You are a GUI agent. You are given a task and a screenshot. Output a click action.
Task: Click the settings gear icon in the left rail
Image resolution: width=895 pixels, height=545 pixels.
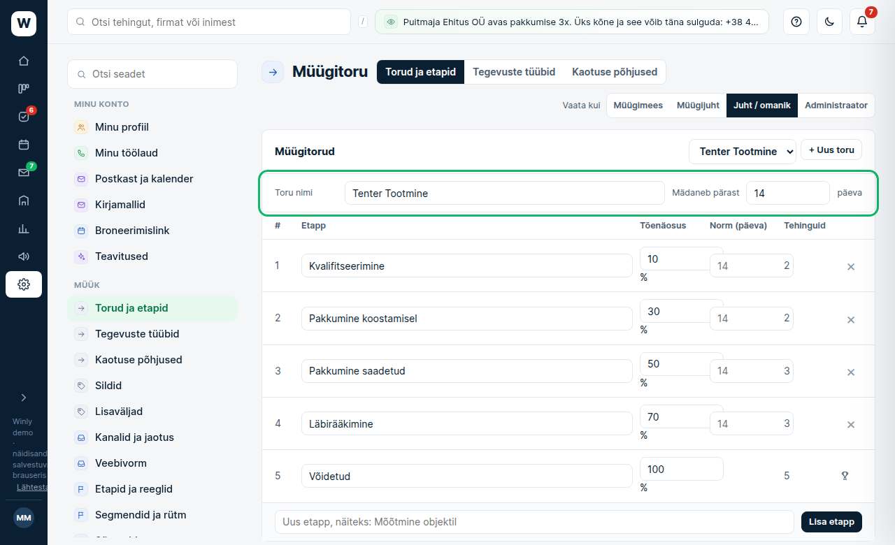24,284
